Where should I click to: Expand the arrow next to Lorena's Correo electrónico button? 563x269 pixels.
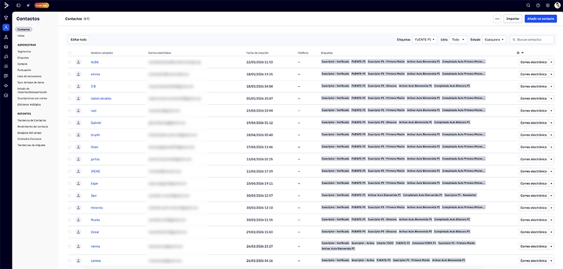click(x=551, y=261)
